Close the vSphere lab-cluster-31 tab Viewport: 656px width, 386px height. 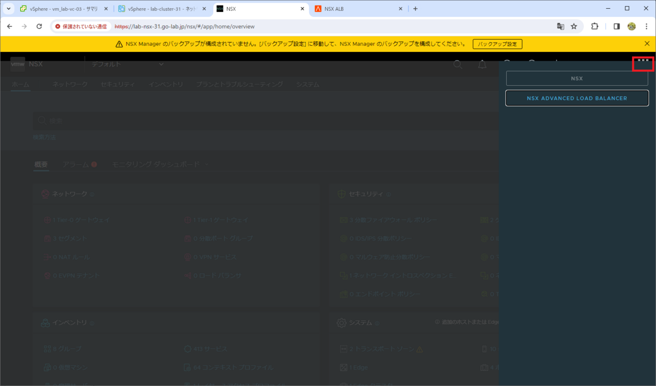204,9
